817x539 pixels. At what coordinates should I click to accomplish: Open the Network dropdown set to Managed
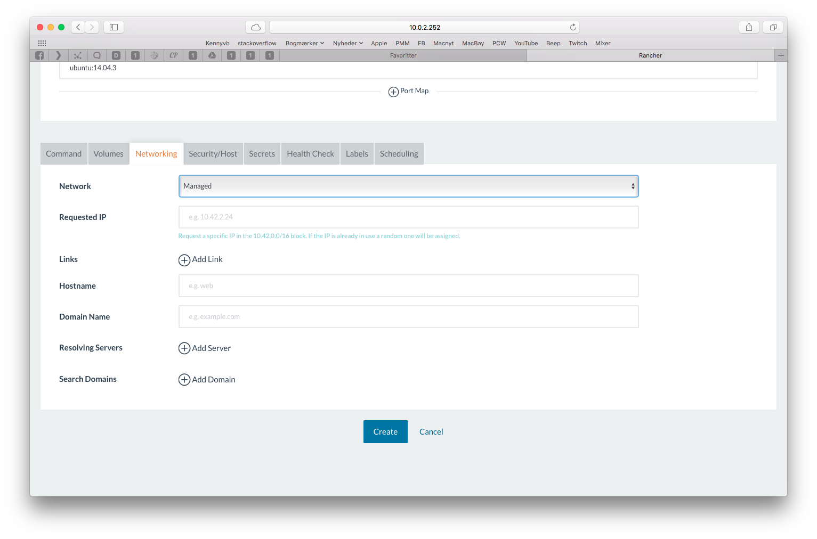(409, 186)
